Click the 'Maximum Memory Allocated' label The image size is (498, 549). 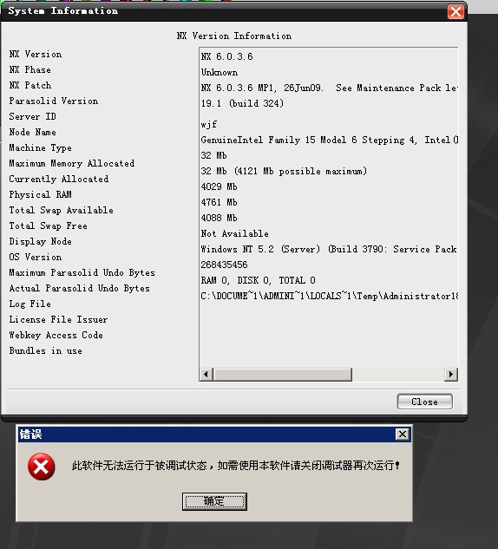point(72,164)
